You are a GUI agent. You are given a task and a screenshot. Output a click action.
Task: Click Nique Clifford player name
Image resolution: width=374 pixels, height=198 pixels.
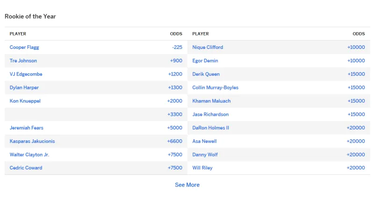pyautogui.click(x=208, y=48)
